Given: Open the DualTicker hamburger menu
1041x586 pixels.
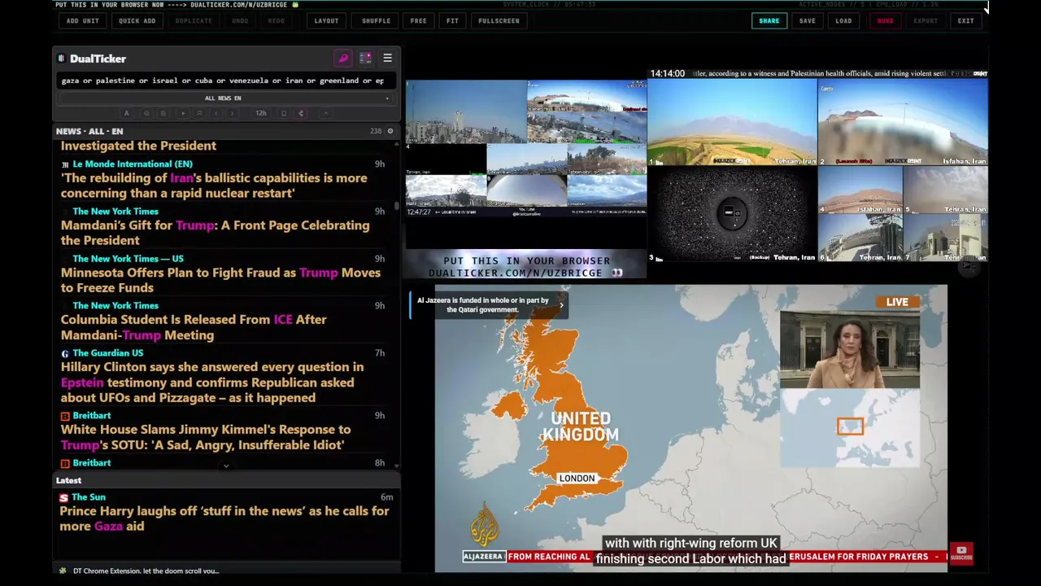Looking at the screenshot, I should pos(387,59).
